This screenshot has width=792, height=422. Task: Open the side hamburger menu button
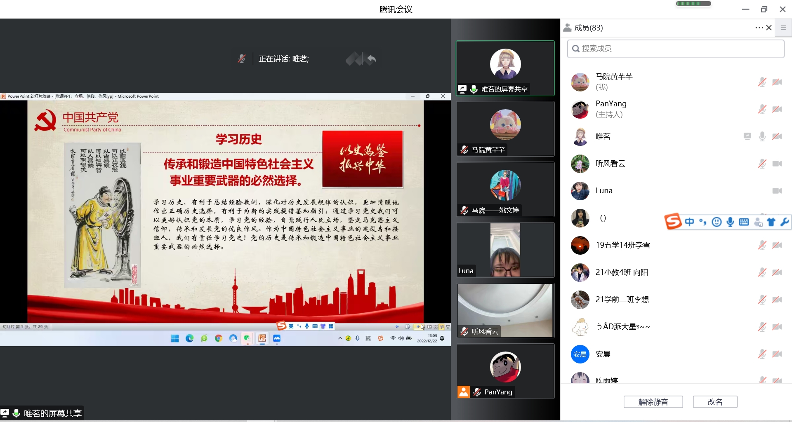[783, 28]
